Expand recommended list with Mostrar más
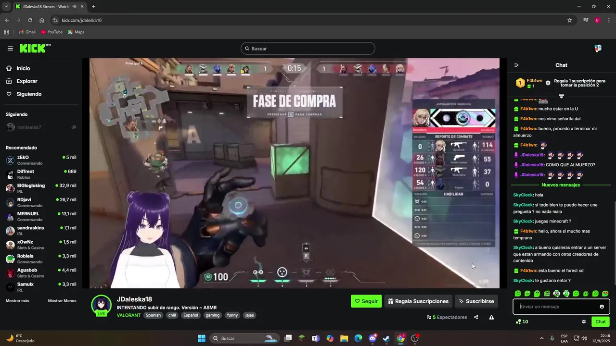Image resolution: width=616 pixels, height=346 pixels. 17,301
